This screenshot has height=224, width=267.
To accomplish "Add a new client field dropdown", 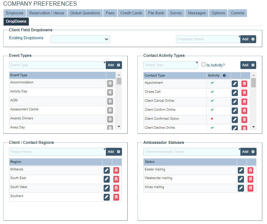I will tap(248, 39).
